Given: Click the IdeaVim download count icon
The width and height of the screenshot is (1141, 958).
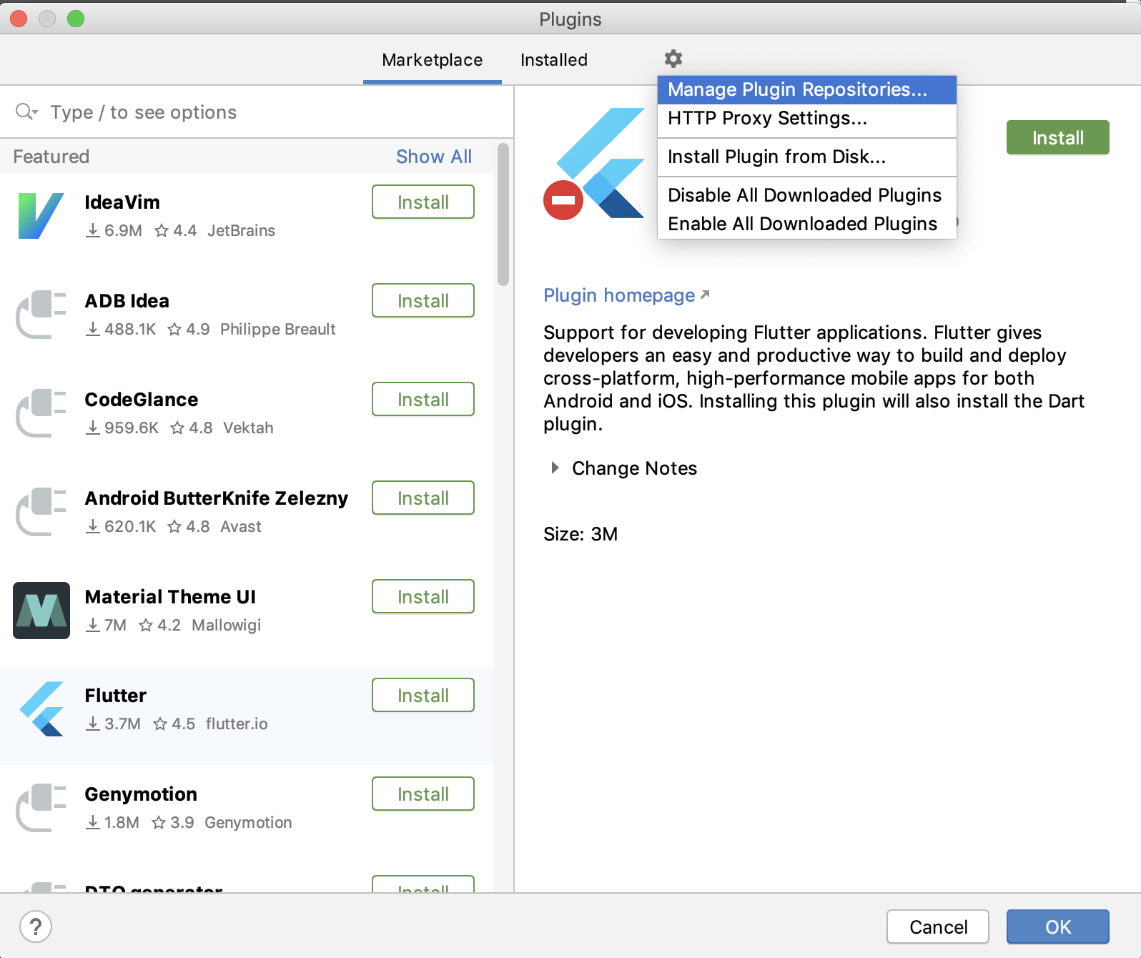Looking at the screenshot, I should [93, 230].
